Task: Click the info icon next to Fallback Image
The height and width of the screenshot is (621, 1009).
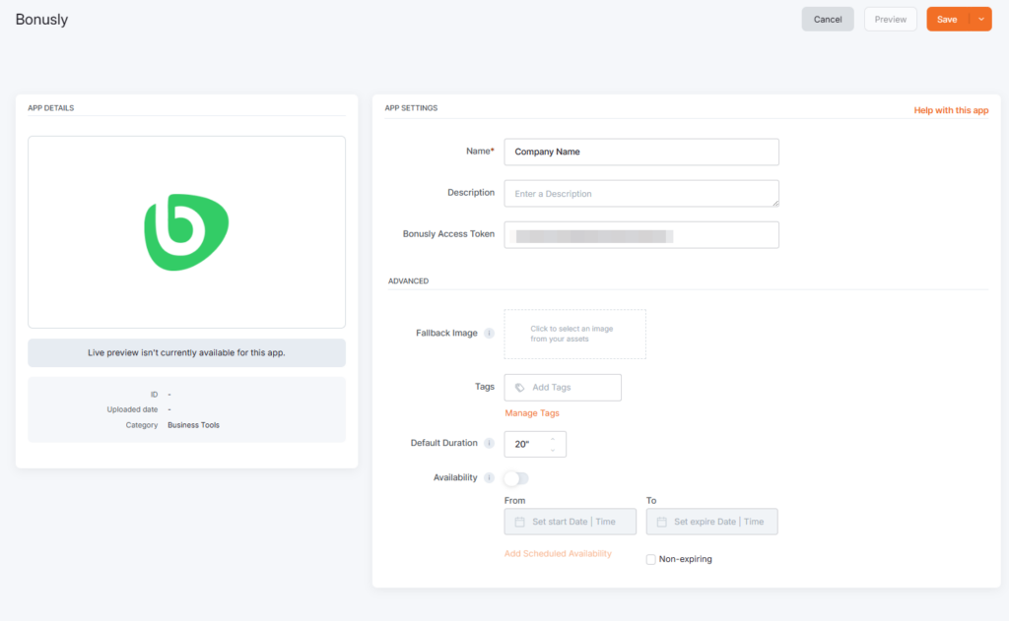Action: pyautogui.click(x=490, y=334)
